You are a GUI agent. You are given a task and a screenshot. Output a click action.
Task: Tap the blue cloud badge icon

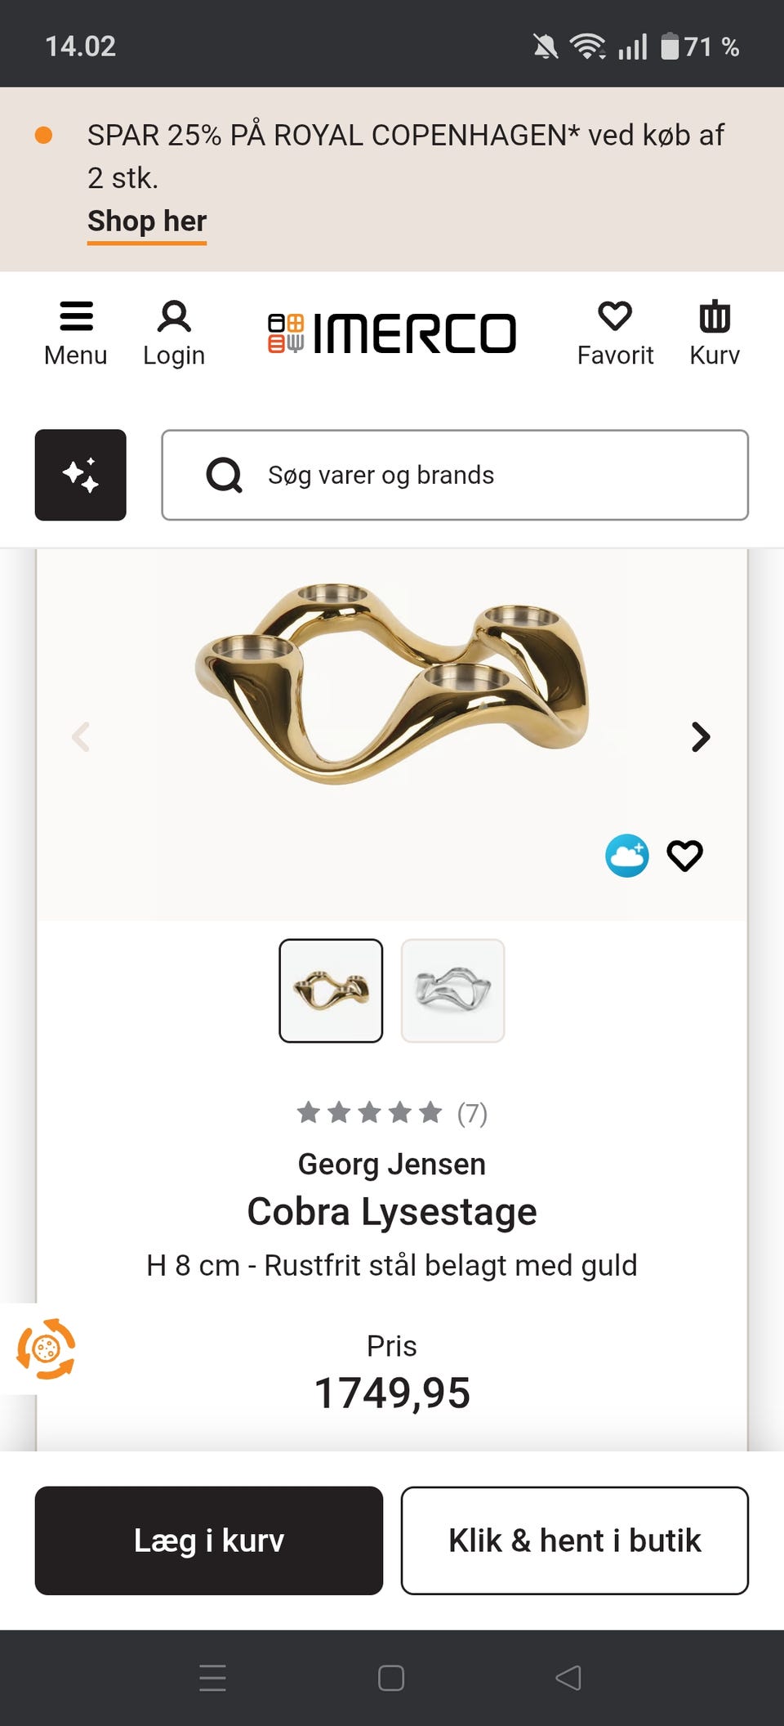coord(626,856)
